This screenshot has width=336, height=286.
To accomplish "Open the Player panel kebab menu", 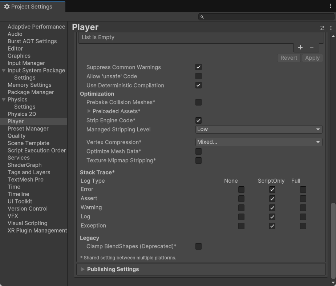I will tap(331, 28).
